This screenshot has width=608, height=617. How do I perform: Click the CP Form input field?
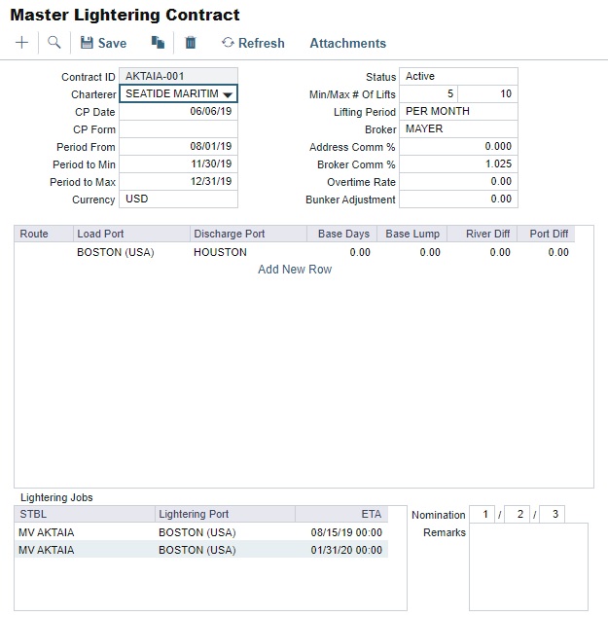click(178, 129)
